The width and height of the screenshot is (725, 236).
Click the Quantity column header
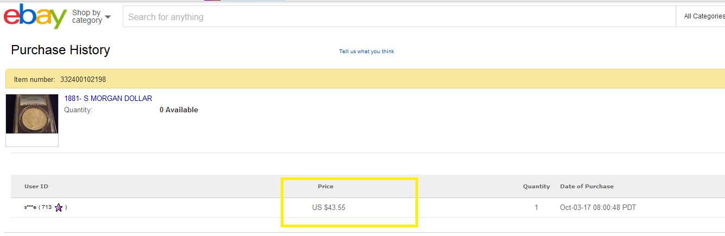537,186
